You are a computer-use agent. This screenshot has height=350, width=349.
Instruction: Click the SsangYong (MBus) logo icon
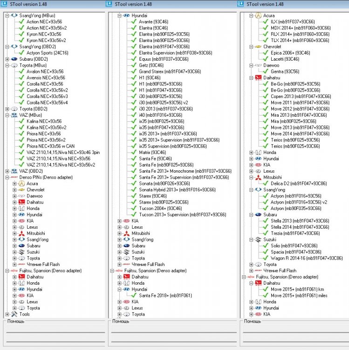14,15
